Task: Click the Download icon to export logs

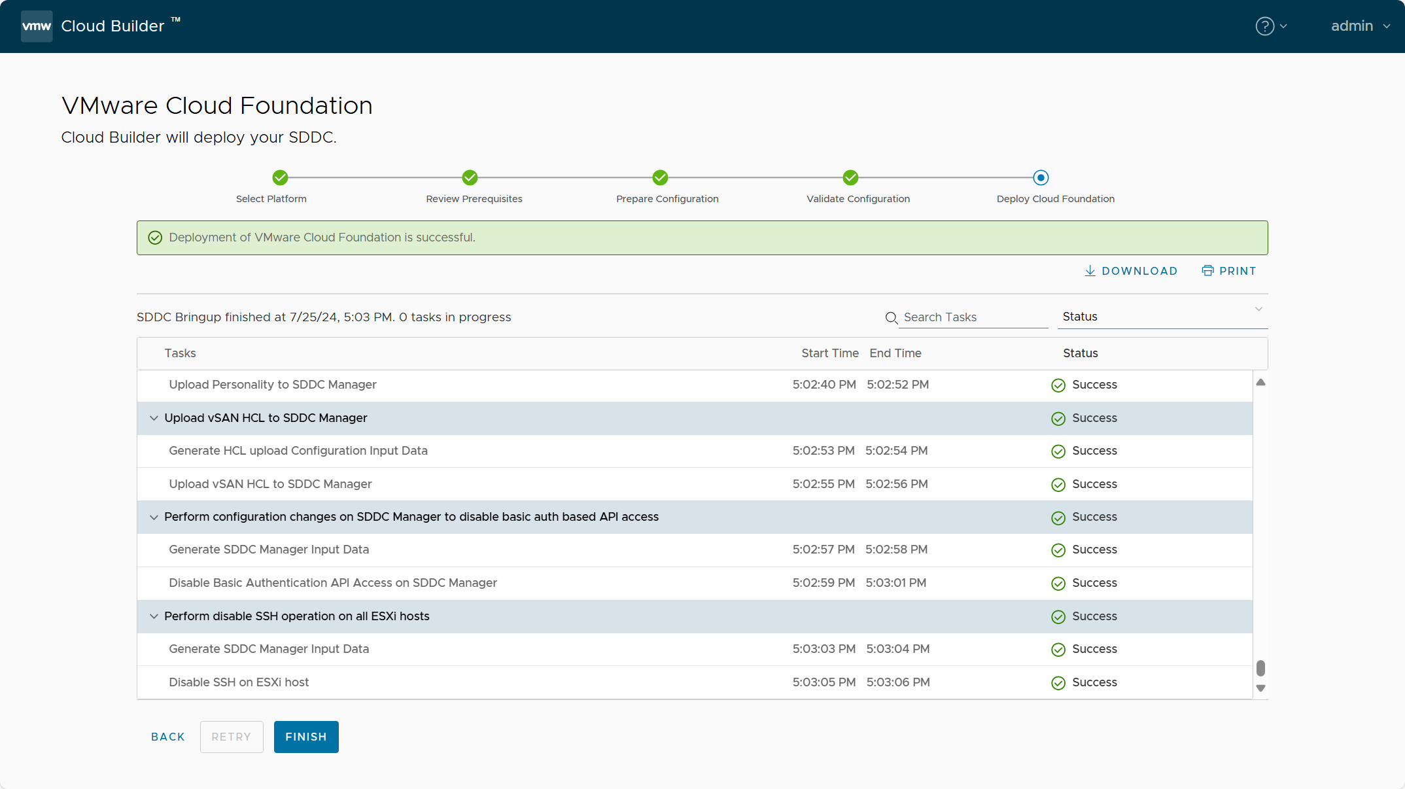Action: coord(1090,270)
